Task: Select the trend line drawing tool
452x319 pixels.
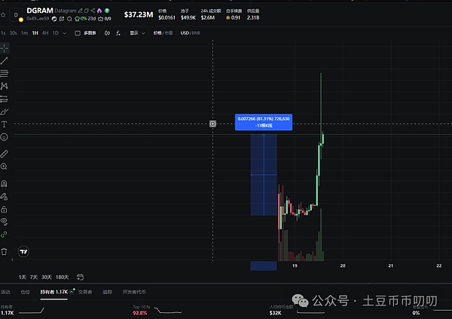Action: pyautogui.click(x=5, y=60)
